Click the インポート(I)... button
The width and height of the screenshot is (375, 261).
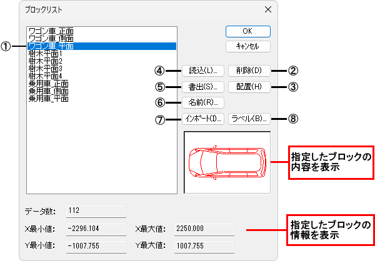click(x=203, y=119)
